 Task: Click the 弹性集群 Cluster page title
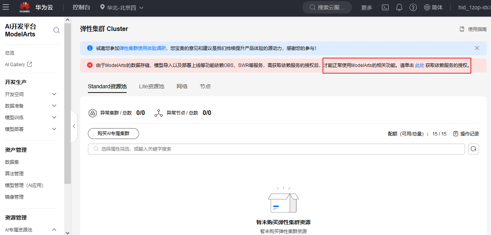pos(104,29)
